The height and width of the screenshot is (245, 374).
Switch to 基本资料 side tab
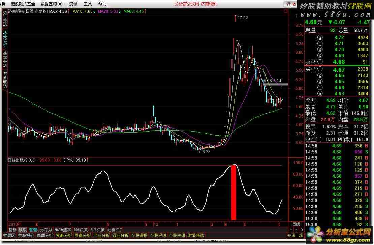click(x=5, y=59)
